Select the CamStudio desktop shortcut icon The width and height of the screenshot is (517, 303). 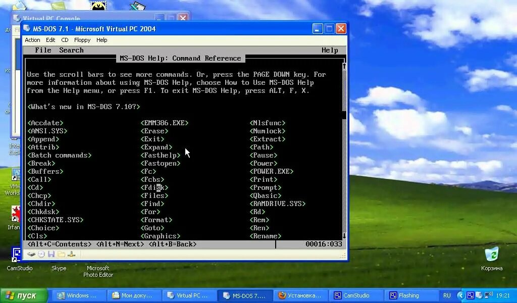click(17, 255)
